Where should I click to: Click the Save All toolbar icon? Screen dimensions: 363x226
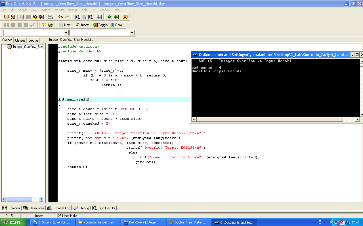[x=35, y=17]
